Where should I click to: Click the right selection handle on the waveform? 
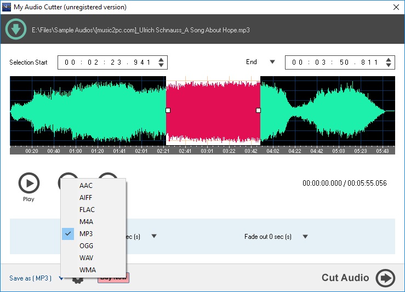tap(258, 111)
